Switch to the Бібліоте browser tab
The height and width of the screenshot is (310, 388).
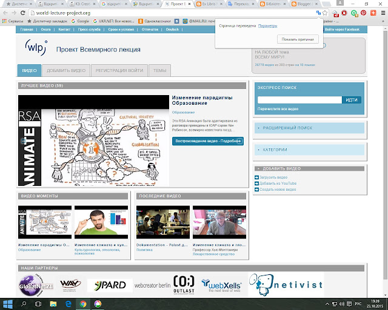click(x=273, y=4)
